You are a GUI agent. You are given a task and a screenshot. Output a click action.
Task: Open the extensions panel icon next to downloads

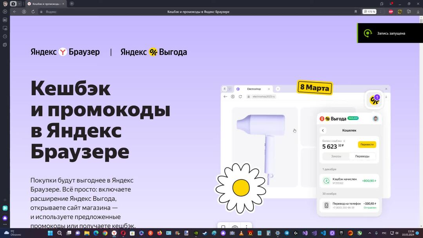click(409, 12)
